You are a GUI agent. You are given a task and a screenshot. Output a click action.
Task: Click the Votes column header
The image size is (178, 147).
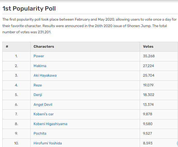pyautogui.click(x=148, y=47)
